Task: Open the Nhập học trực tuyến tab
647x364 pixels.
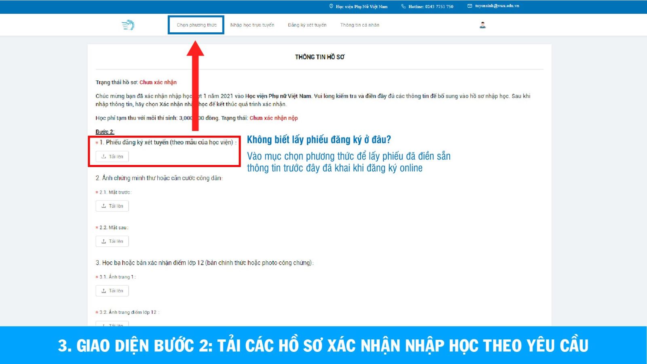Action: click(x=252, y=25)
